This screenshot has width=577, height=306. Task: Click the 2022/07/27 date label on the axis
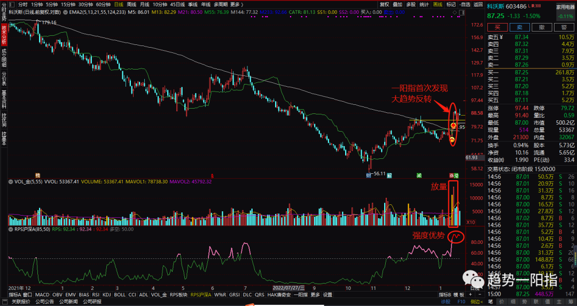(288, 288)
